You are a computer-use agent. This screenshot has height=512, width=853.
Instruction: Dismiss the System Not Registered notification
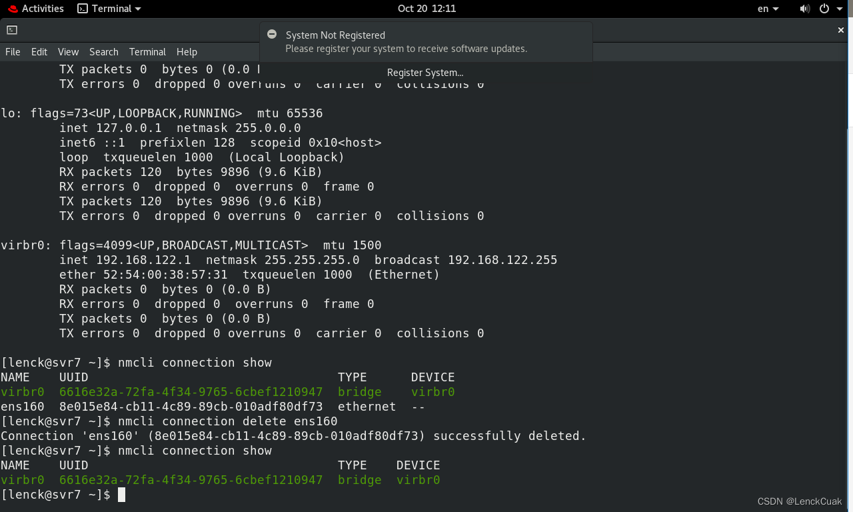click(x=840, y=29)
